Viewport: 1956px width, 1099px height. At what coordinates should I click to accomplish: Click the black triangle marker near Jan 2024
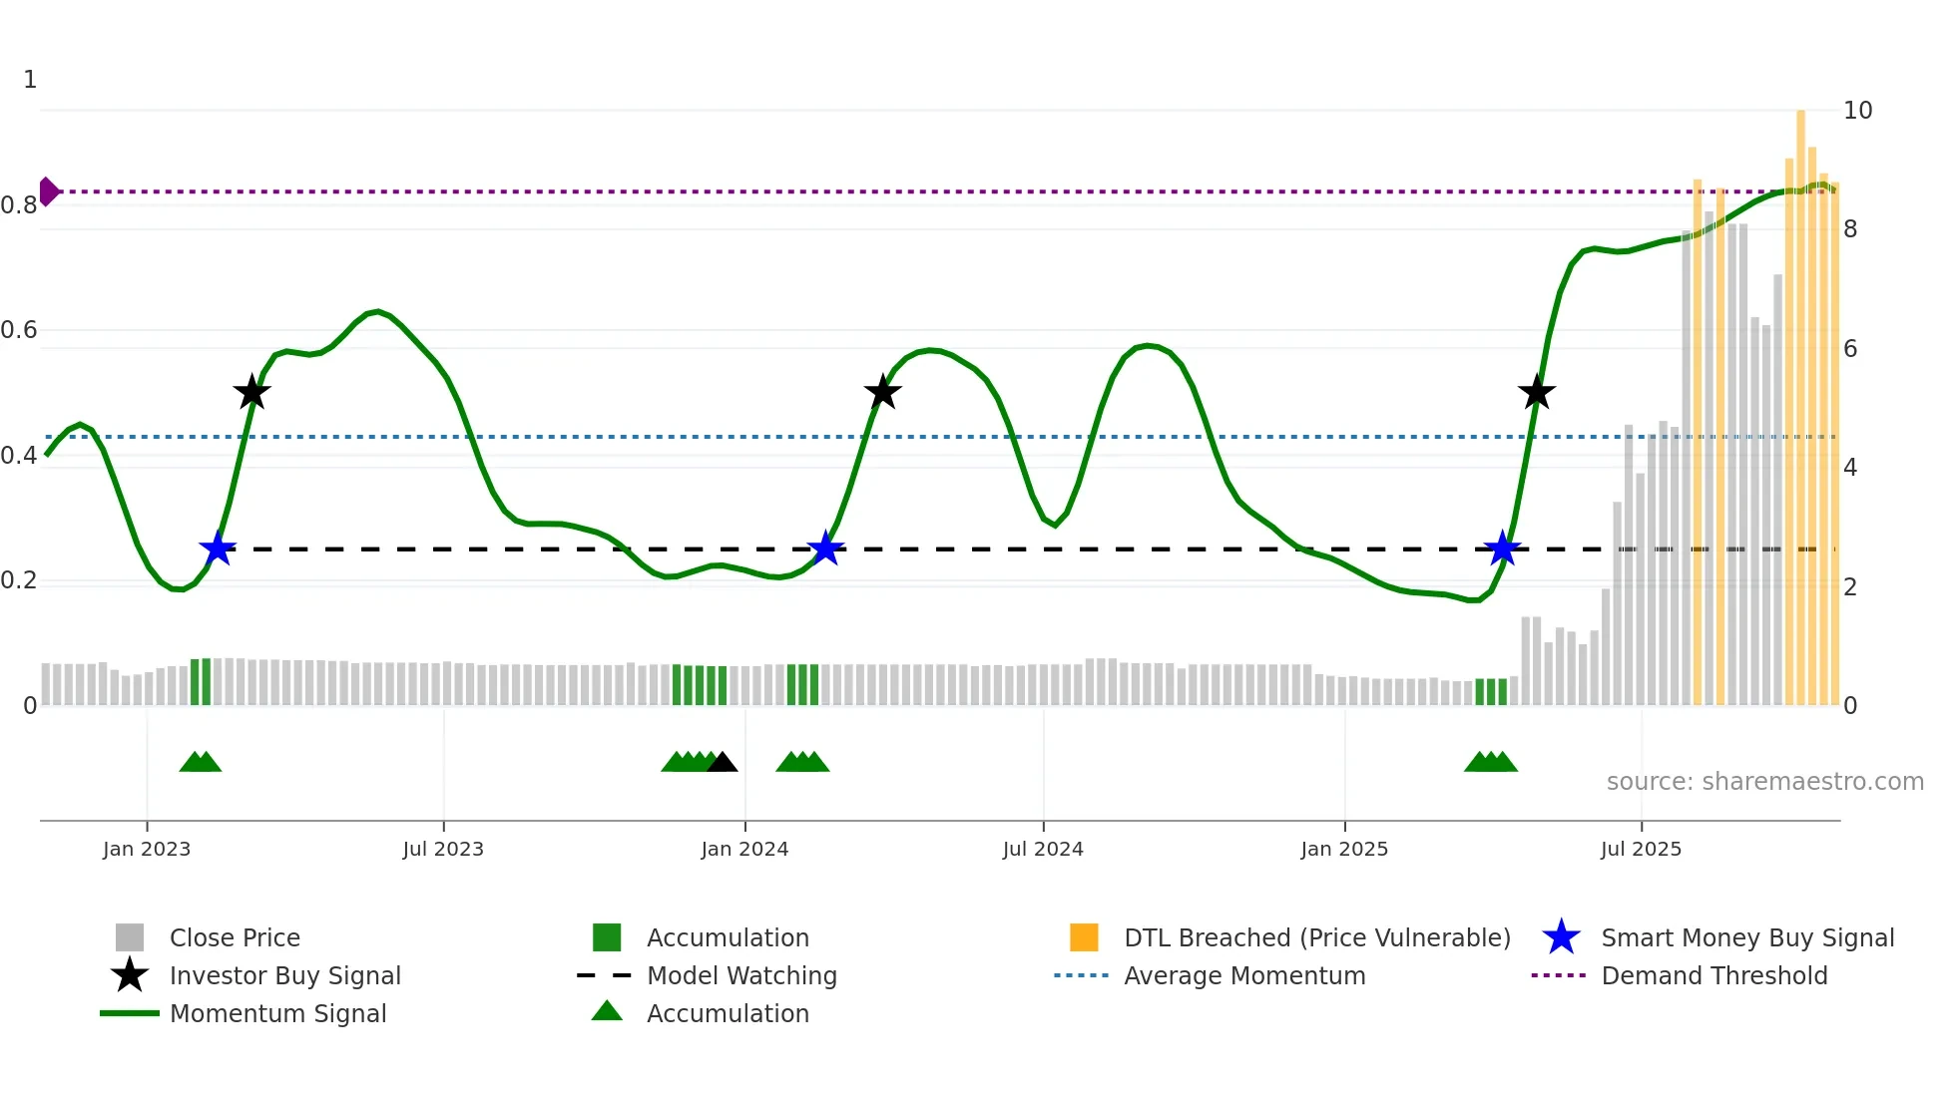point(722,763)
